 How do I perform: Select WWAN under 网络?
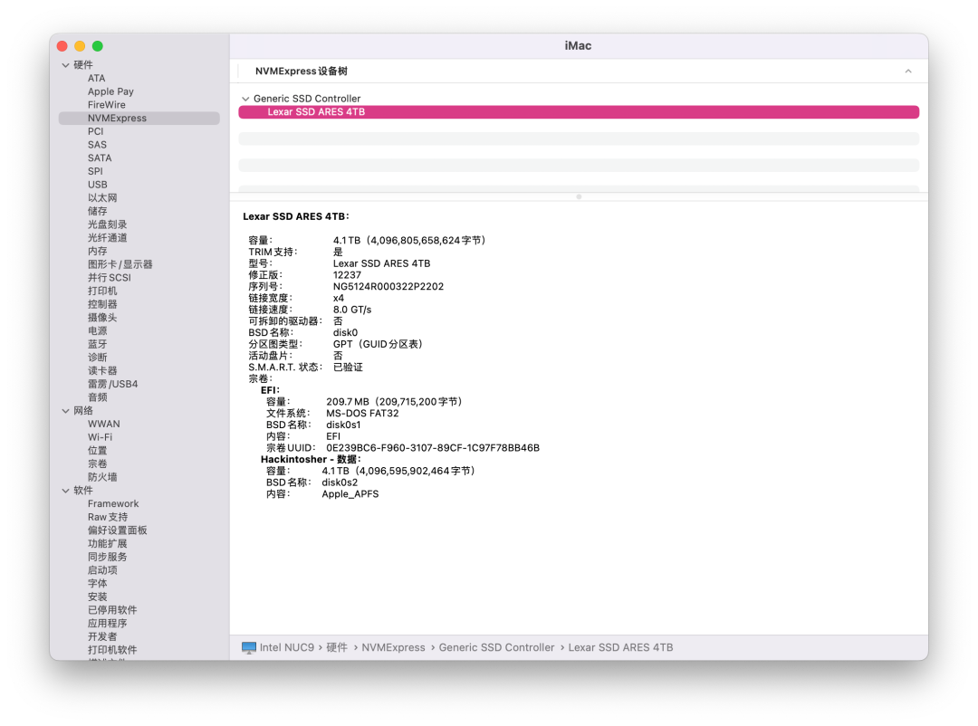(x=103, y=424)
